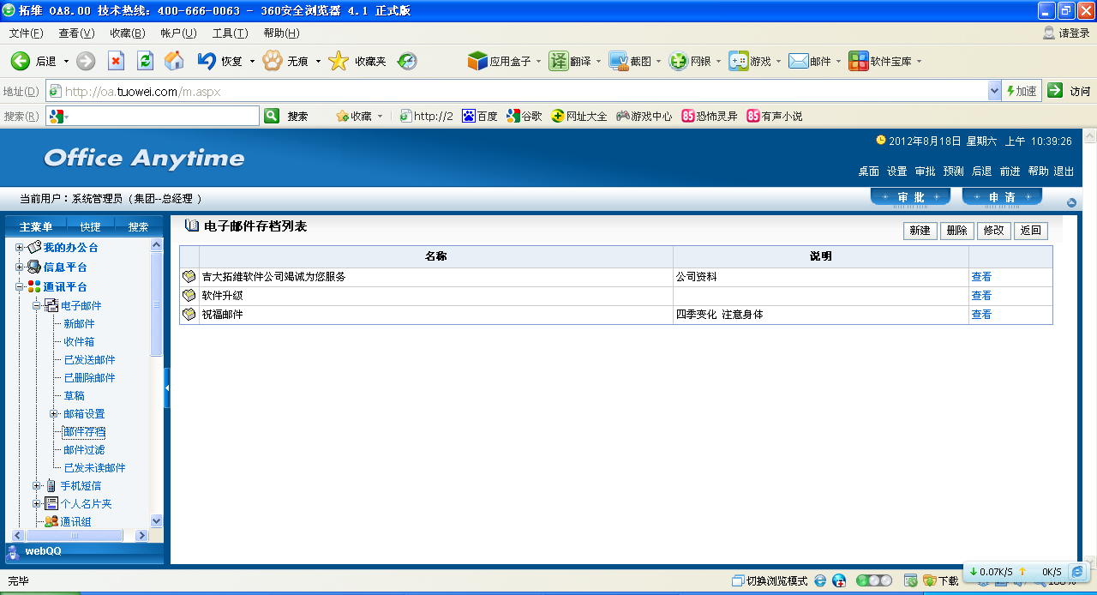Open the 应用盒子 app box icon
Viewport: 1097px width, 595px height.
coord(477,61)
